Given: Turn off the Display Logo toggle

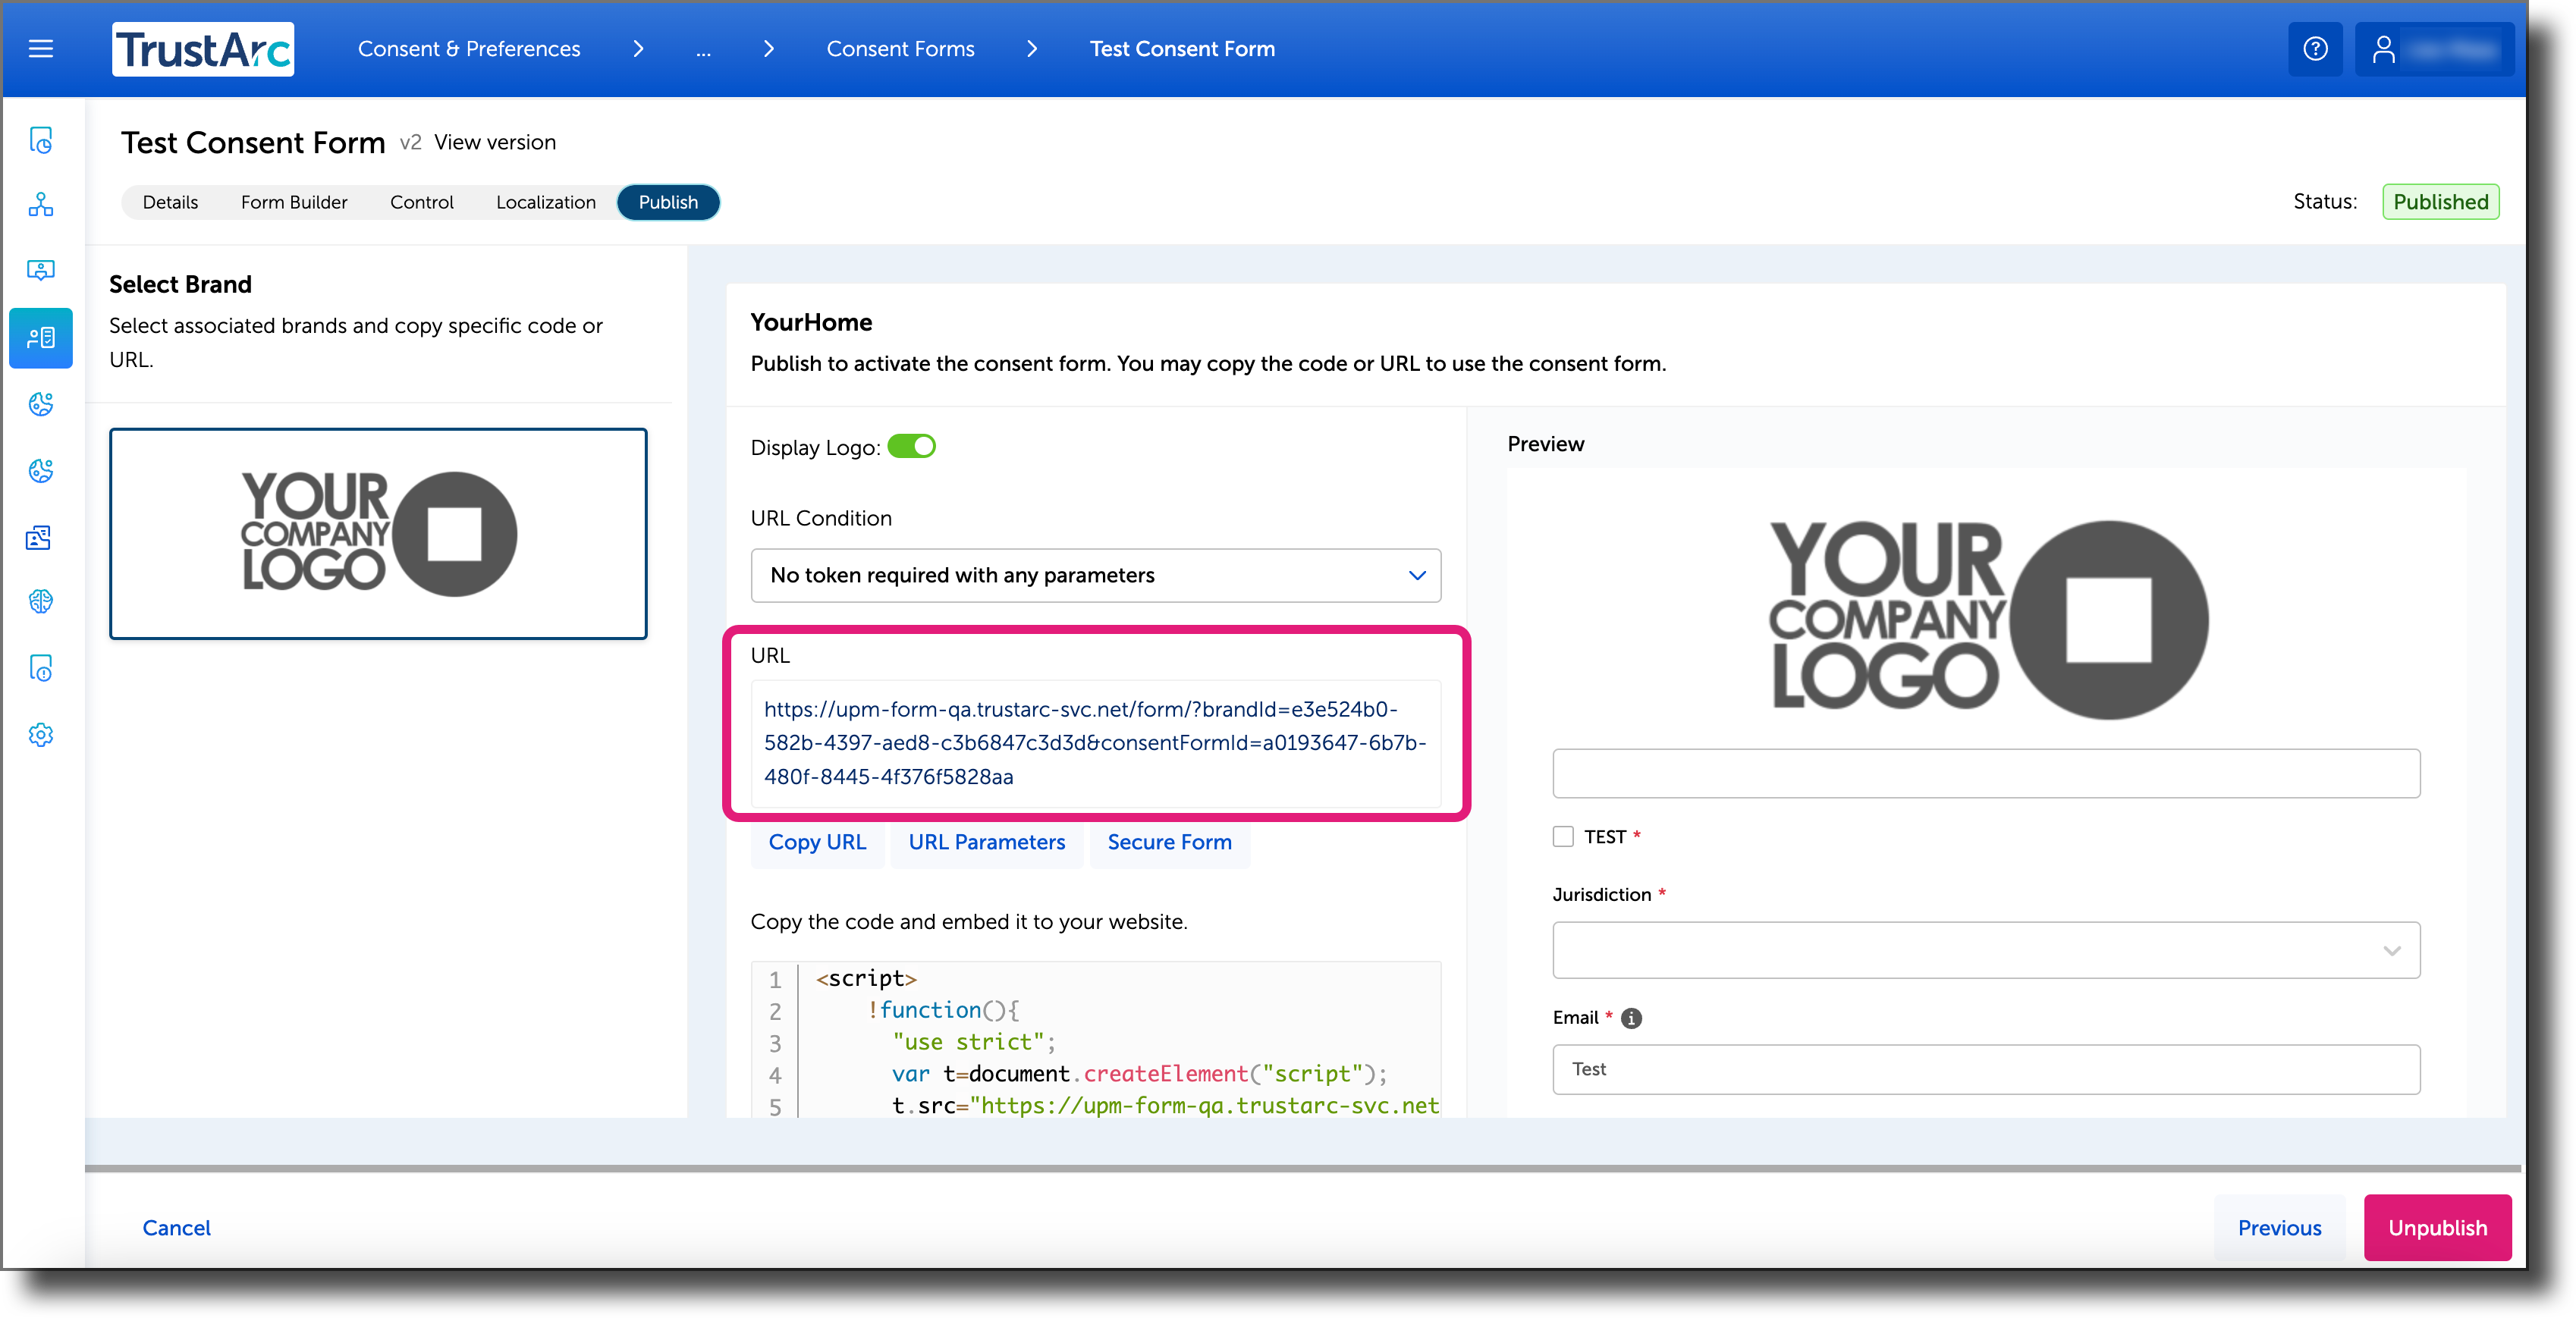Looking at the screenshot, I should tap(911, 446).
